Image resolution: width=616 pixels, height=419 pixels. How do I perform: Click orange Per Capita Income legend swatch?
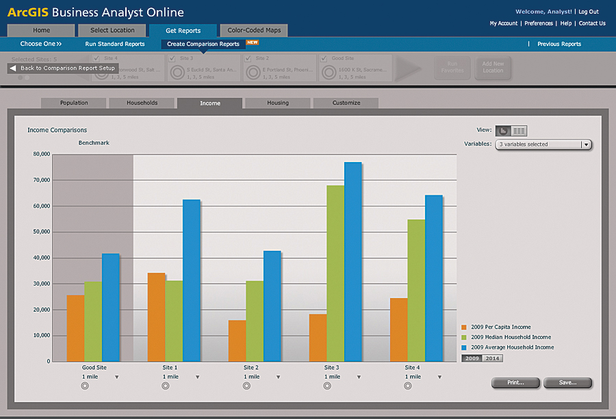(464, 327)
